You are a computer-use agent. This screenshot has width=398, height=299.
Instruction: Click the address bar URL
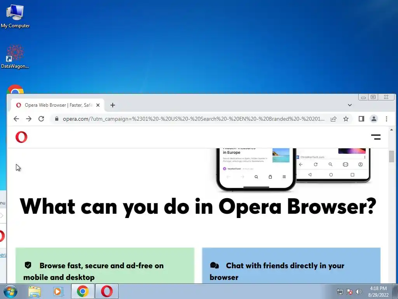194,119
